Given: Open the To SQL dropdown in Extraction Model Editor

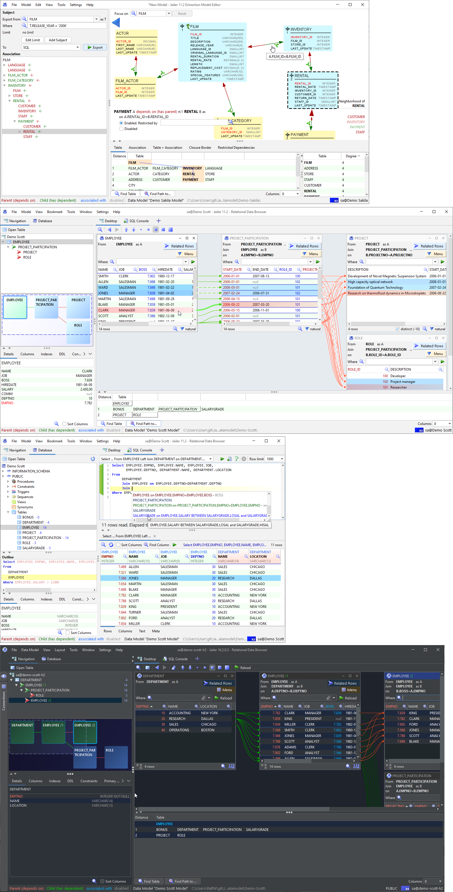Looking at the screenshot, I should point(78,48).
